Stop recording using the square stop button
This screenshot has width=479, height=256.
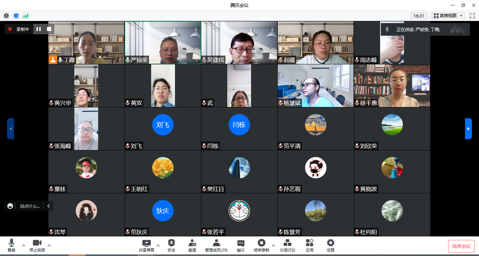pyautogui.click(x=49, y=29)
